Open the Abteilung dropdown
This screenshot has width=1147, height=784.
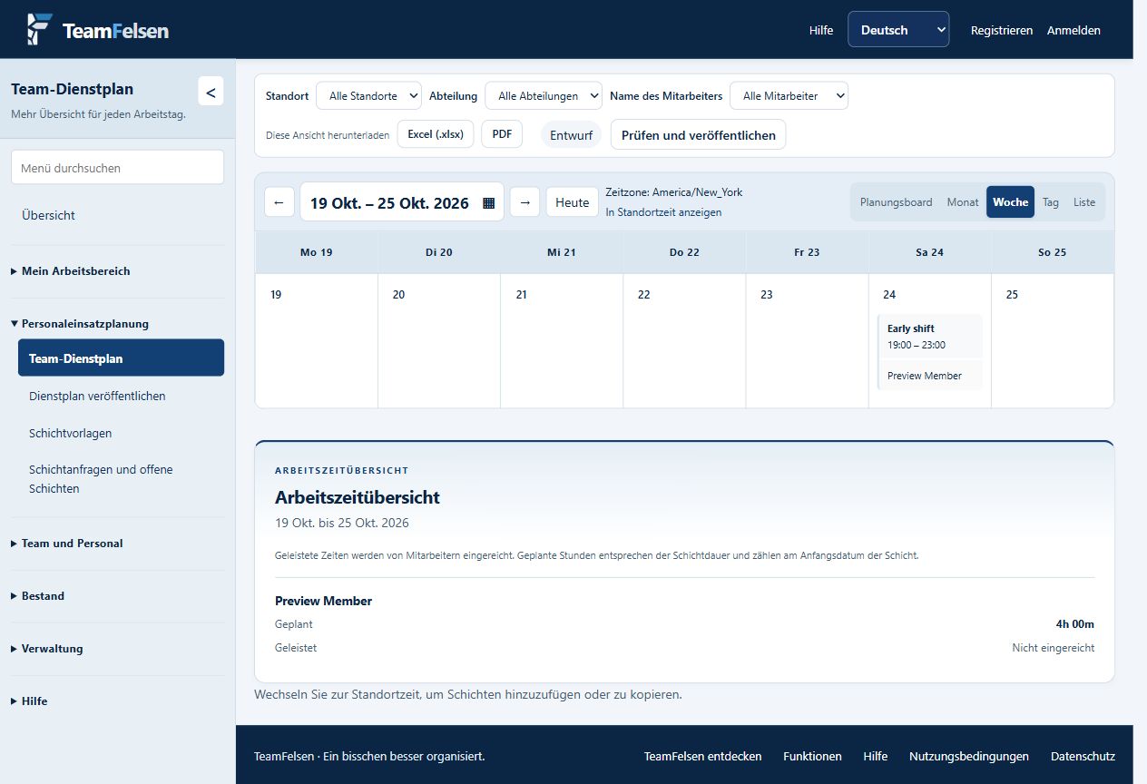(544, 95)
